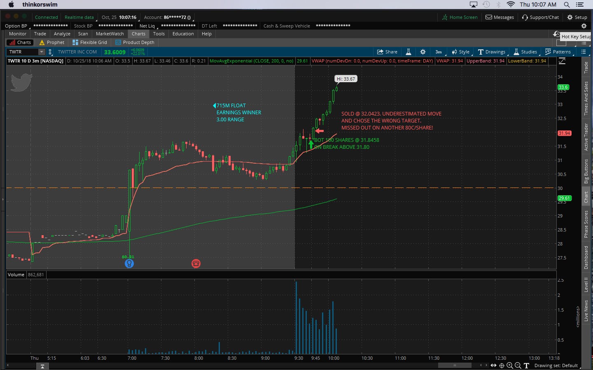Open the Account selector dropdown
593x370 pixels.
168,17
